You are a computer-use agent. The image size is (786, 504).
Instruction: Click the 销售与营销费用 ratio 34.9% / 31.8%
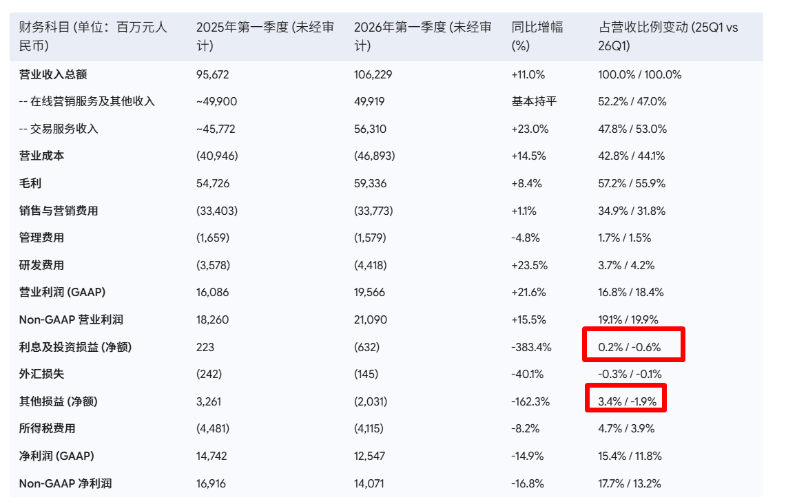pyautogui.click(x=632, y=211)
